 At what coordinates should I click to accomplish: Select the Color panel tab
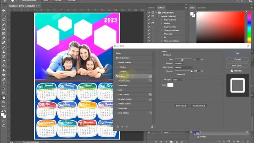click(x=192, y=8)
